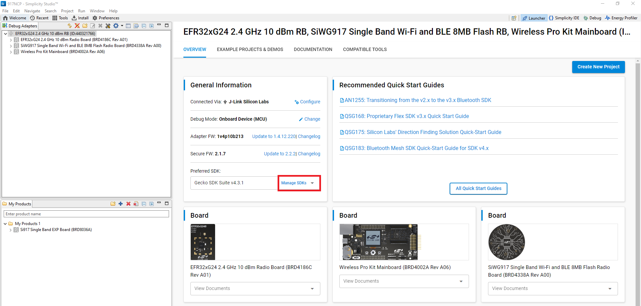Screen dimensions: 641x306
Task: Click the EFR32xG24 radio board thumbnail
Action: click(203, 242)
